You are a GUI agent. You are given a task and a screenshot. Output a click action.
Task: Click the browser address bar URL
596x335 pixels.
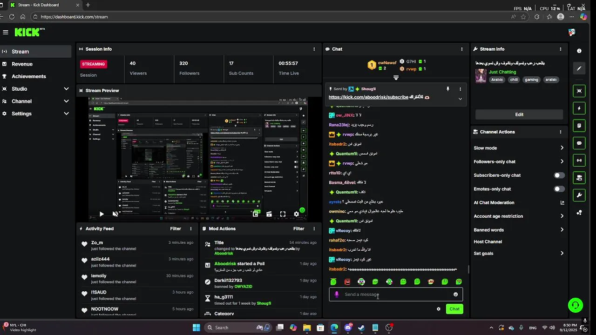(74, 17)
